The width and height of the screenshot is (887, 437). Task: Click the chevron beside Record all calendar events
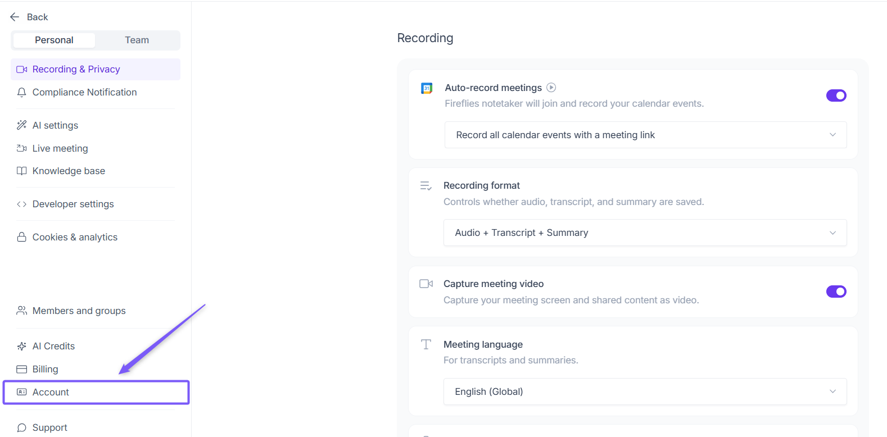point(832,135)
